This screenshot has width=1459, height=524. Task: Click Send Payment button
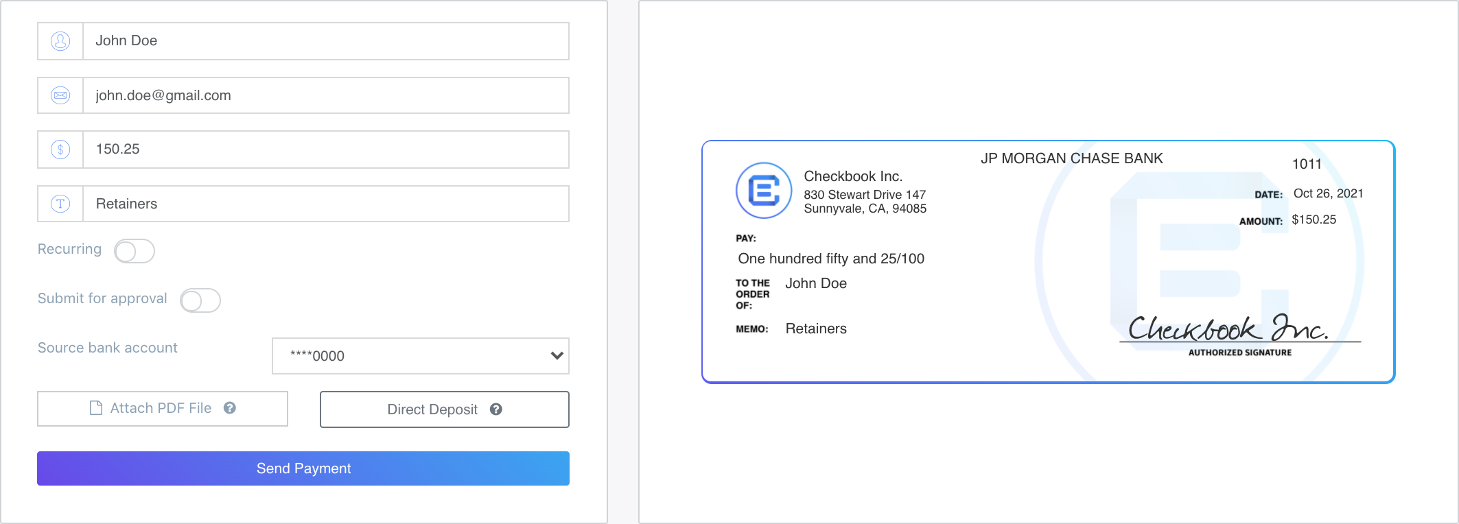point(303,468)
